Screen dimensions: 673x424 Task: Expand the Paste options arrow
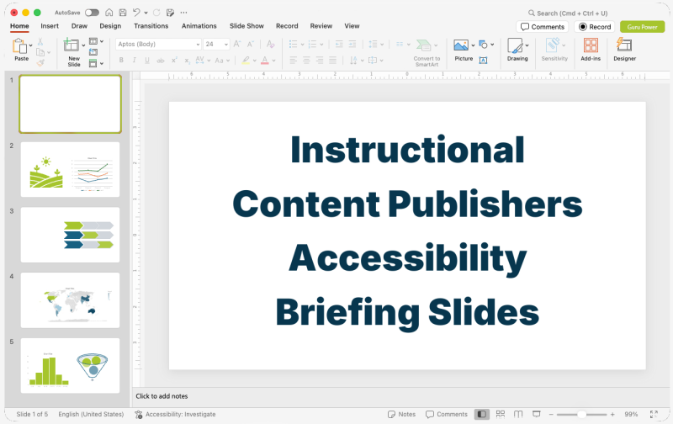pos(31,45)
